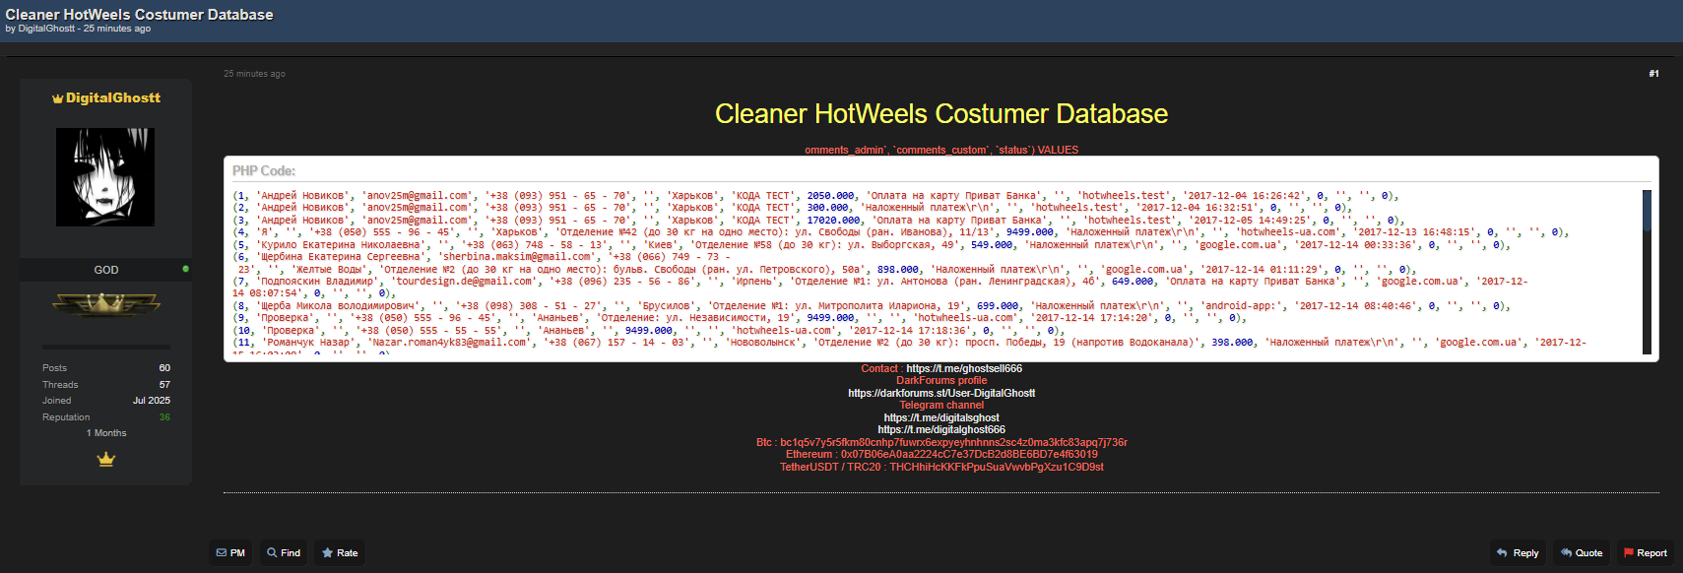Screen dimensions: 1683x573
Task: Click the Joined date 'Jul 2025'
Action: click(152, 401)
